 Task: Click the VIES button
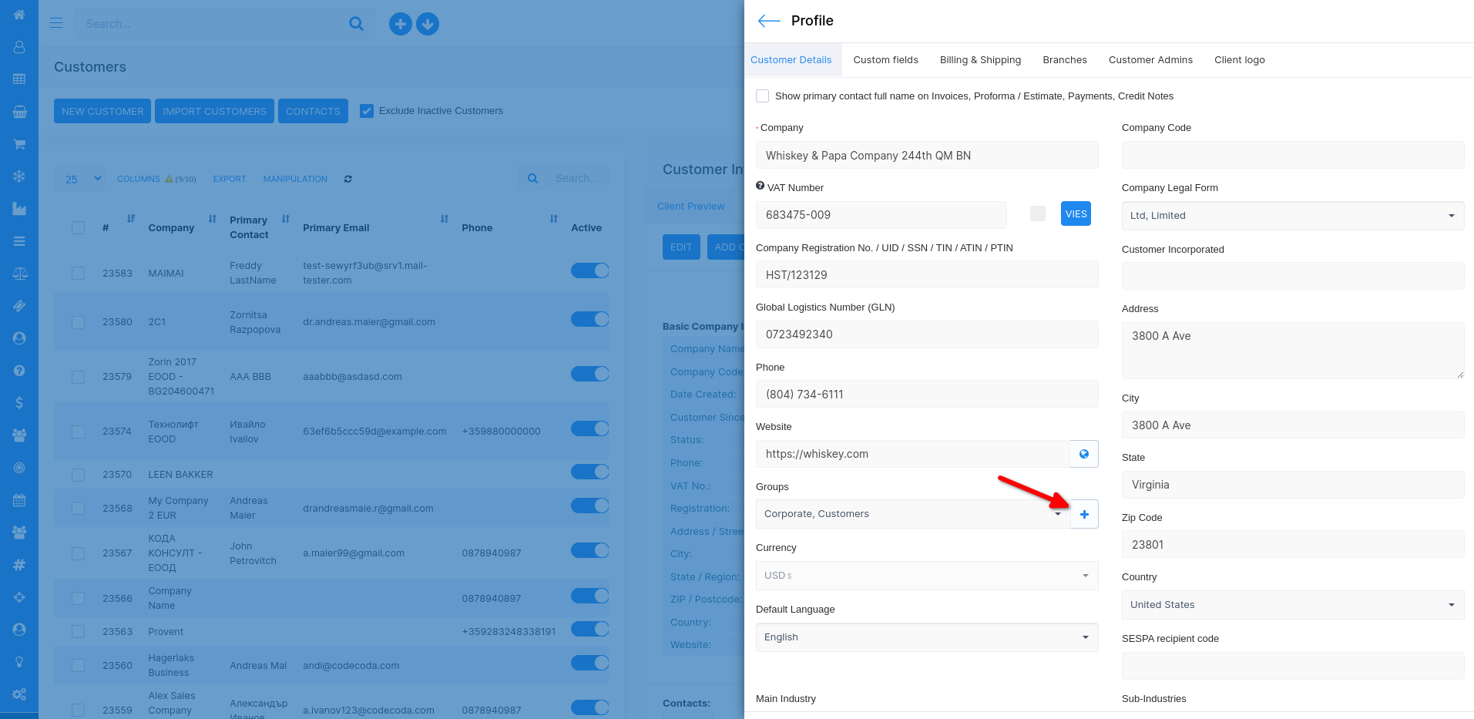[x=1076, y=214]
